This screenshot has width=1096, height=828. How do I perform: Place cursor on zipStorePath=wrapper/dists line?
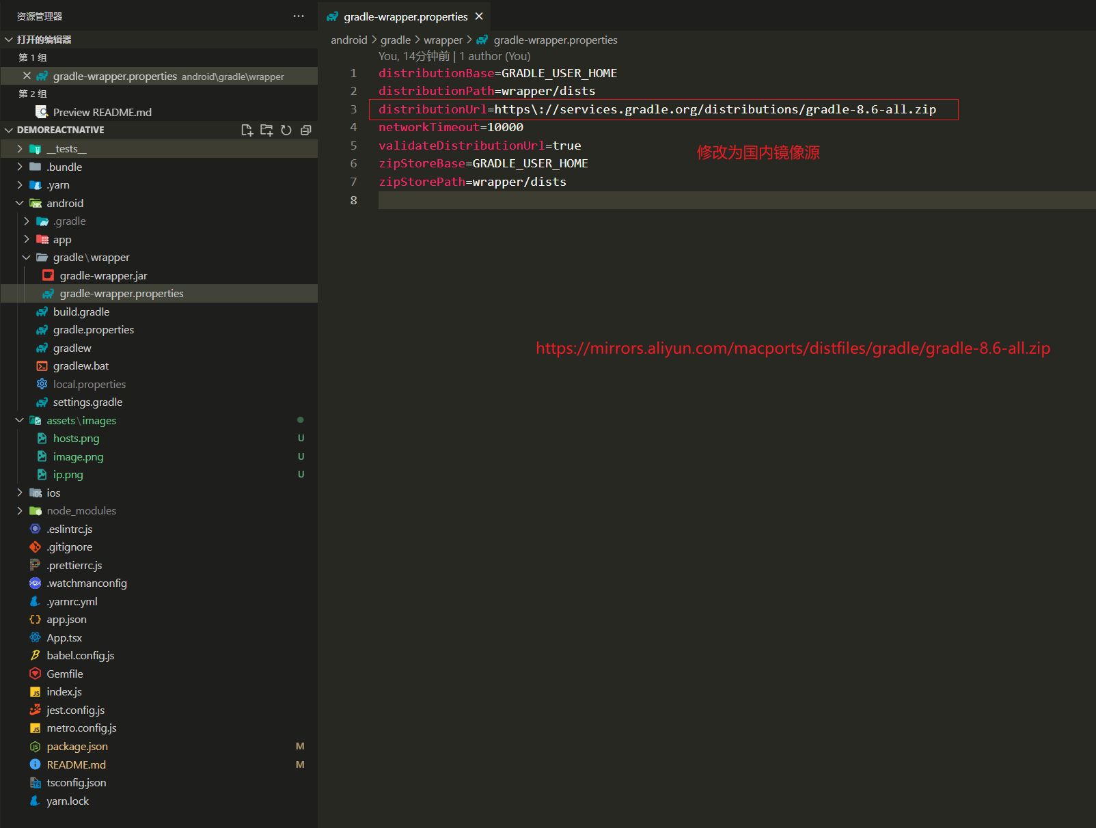pos(472,182)
